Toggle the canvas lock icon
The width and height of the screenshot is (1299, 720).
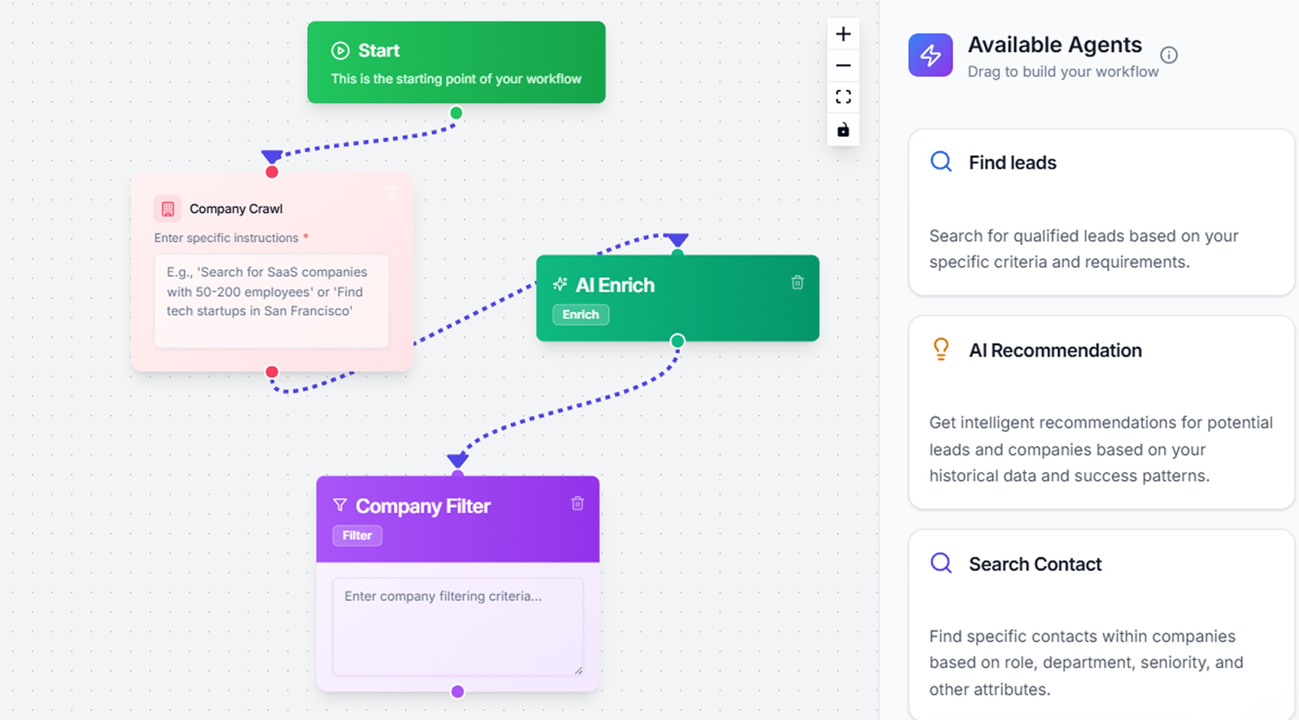[843, 130]
